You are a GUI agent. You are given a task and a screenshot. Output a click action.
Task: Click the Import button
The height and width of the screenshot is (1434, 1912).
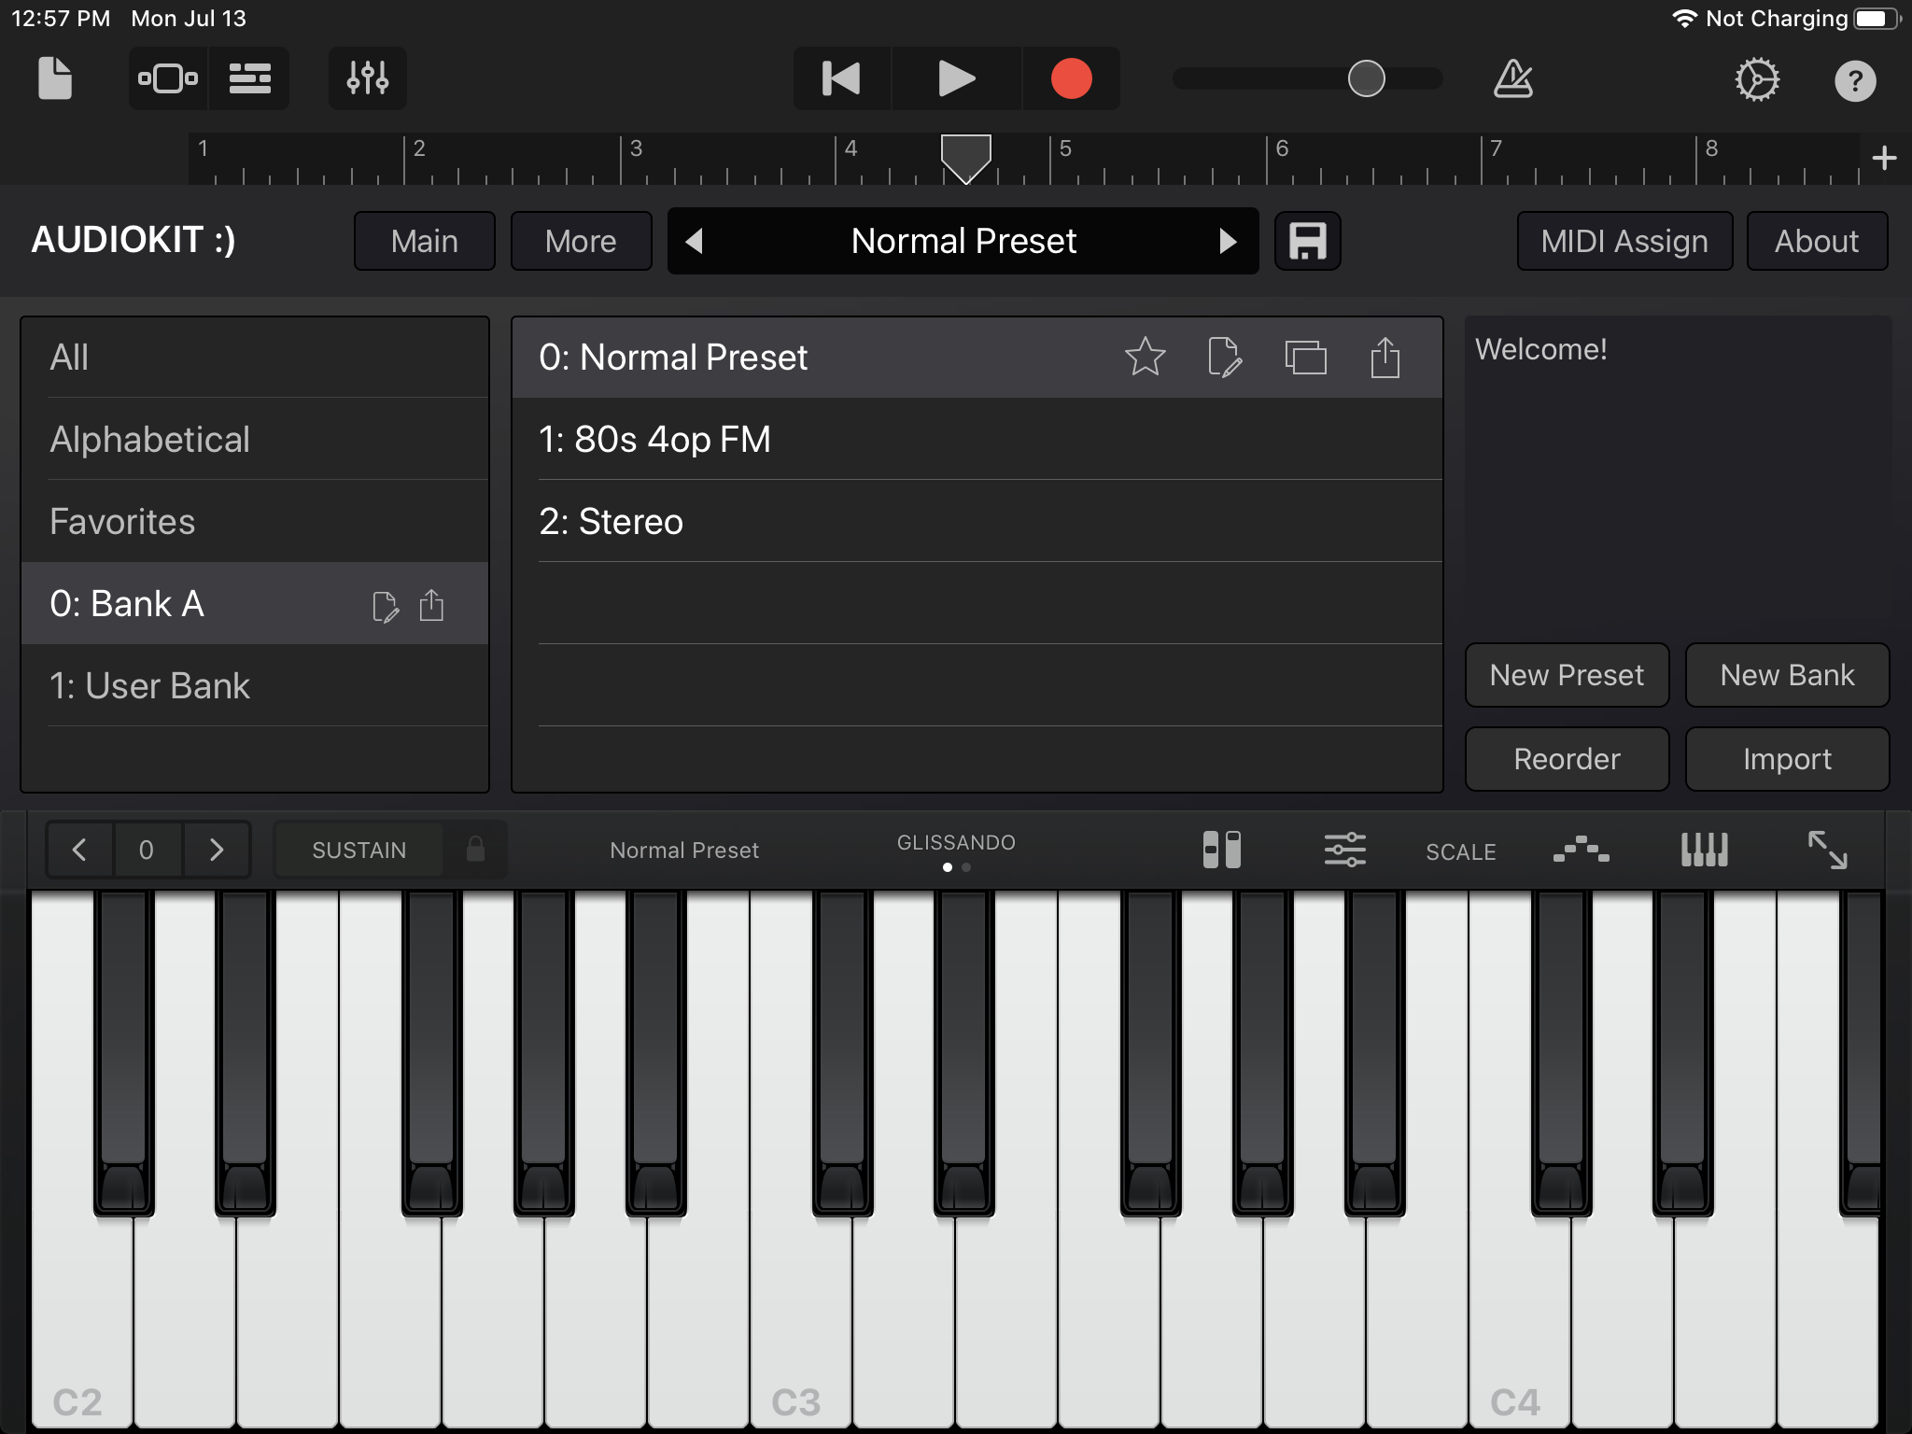tap(1786, 759)
